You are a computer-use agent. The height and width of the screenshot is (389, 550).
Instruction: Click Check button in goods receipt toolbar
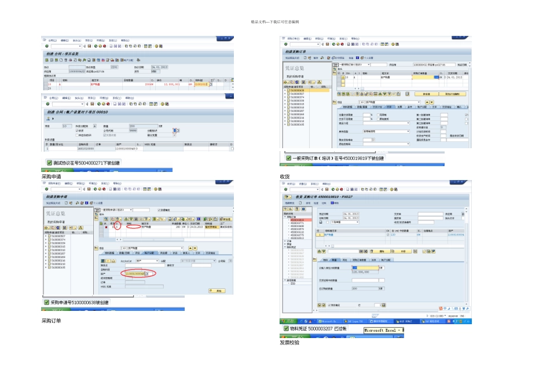(x=316, y=203)
